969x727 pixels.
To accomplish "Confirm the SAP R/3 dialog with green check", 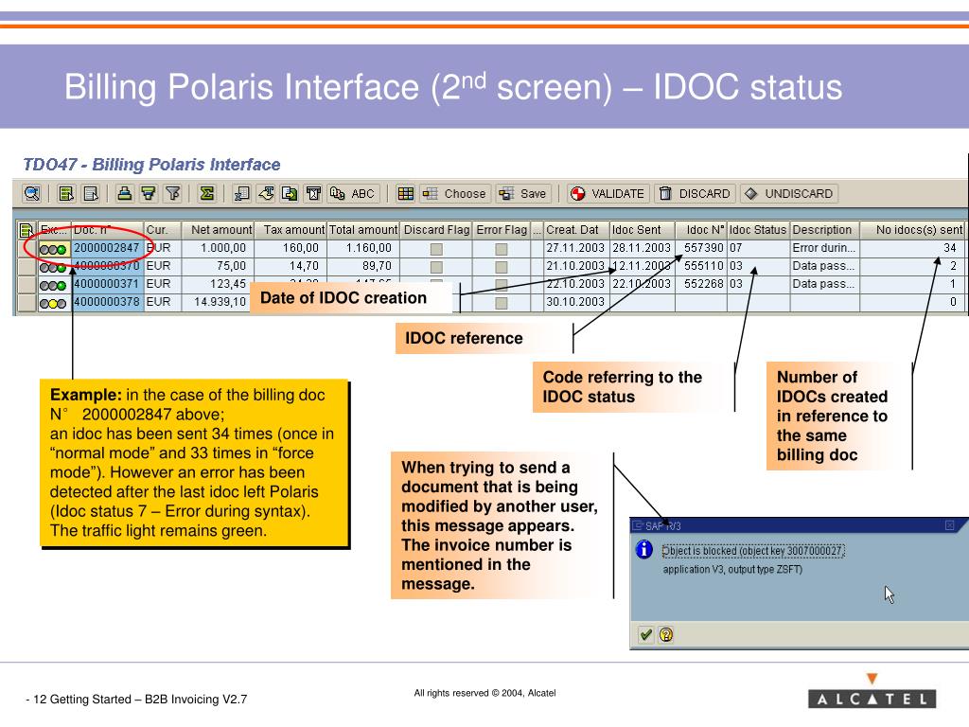I will click(645, 635).
